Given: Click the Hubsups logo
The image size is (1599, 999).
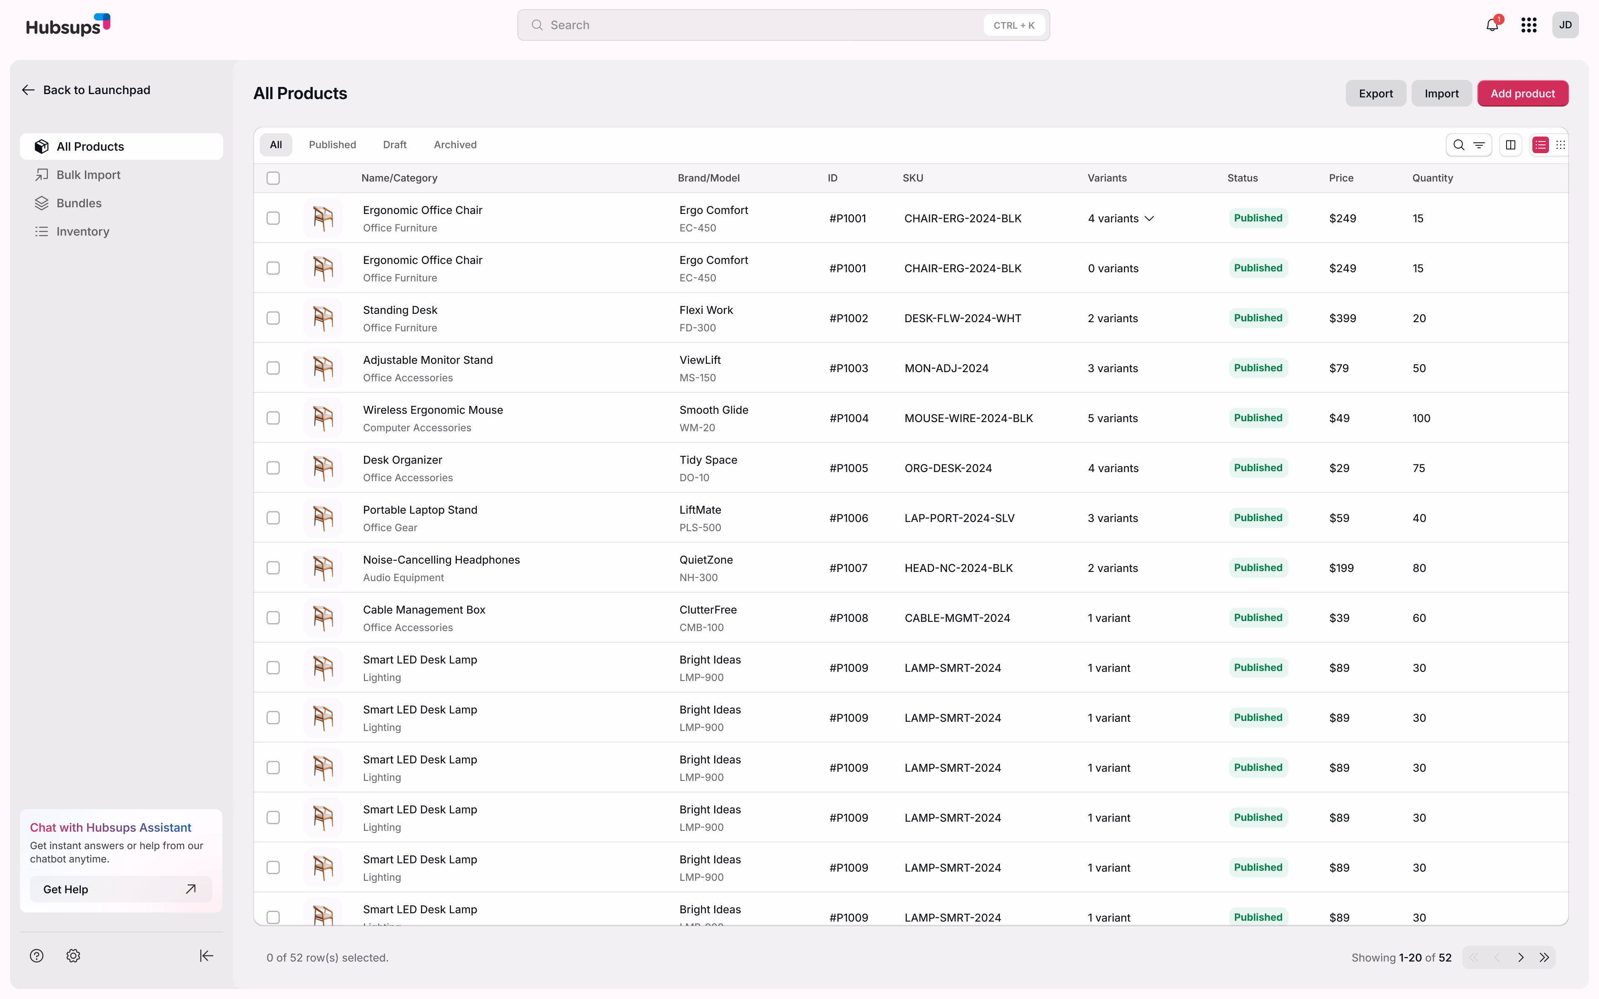Looking at the screenshot, I should 68,25.
